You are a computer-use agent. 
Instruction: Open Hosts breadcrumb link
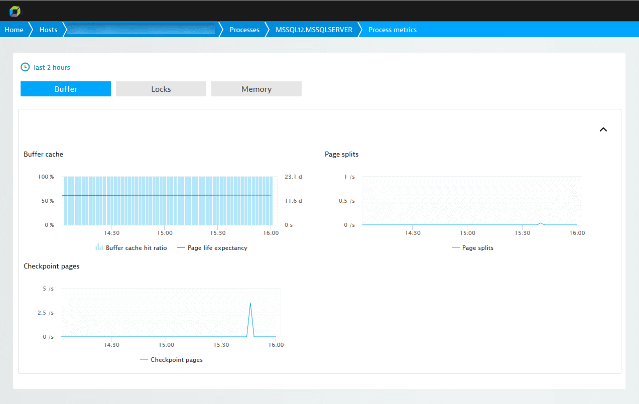(x=49, y=30)
